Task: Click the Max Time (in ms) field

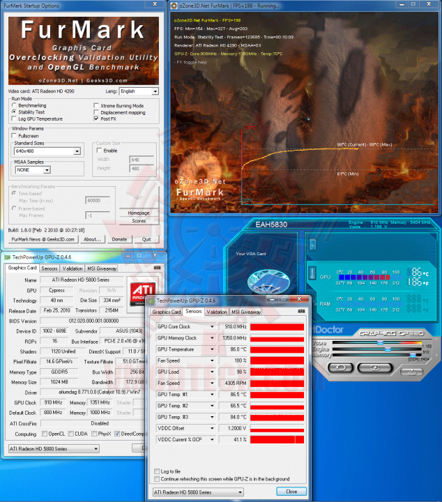Action: point(98,201)
